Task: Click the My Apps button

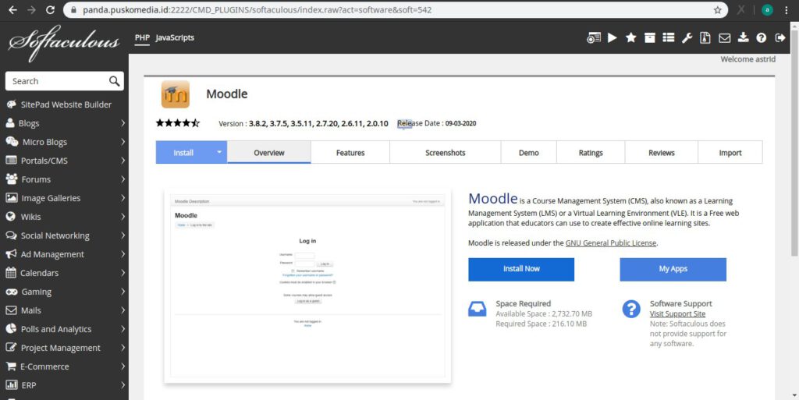Action: pyautogui.click(x=673, y=269)
